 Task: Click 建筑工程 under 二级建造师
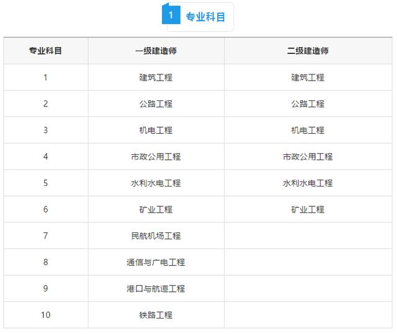coord(308,77)
